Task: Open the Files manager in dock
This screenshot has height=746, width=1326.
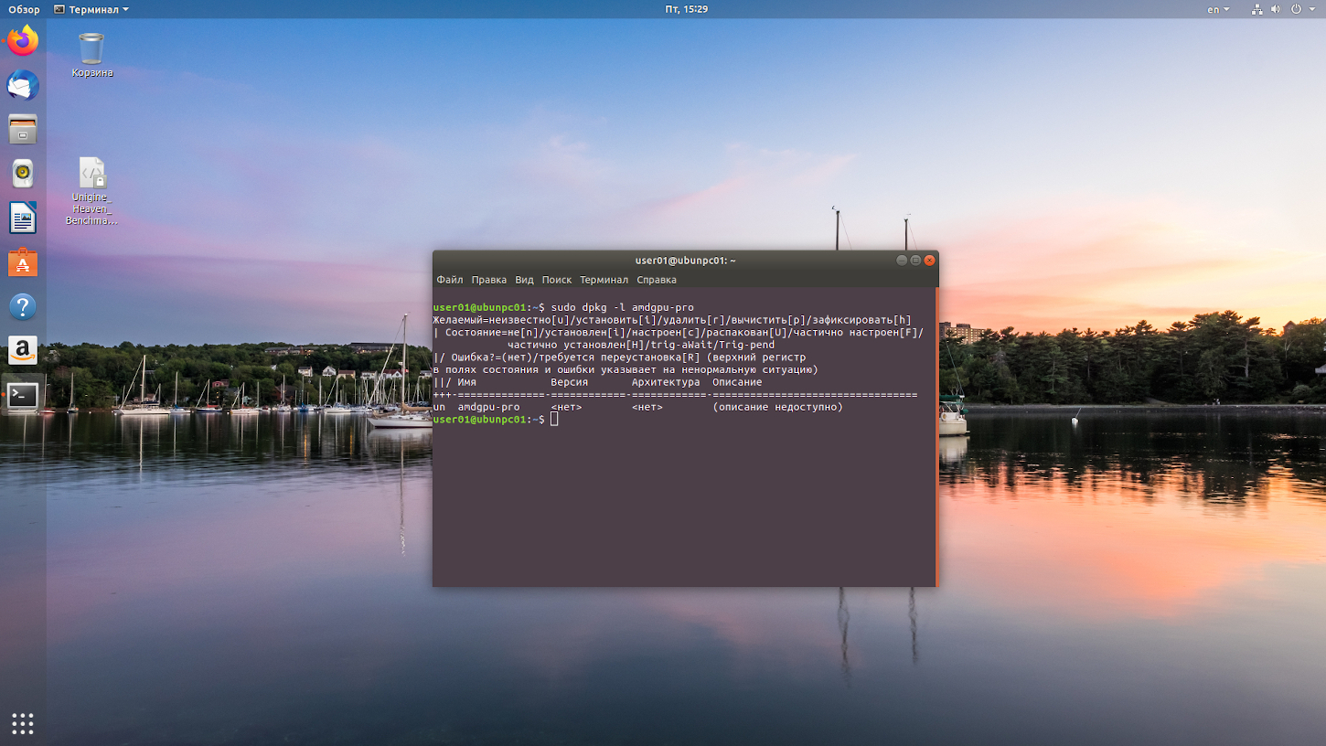Action: 23,129
